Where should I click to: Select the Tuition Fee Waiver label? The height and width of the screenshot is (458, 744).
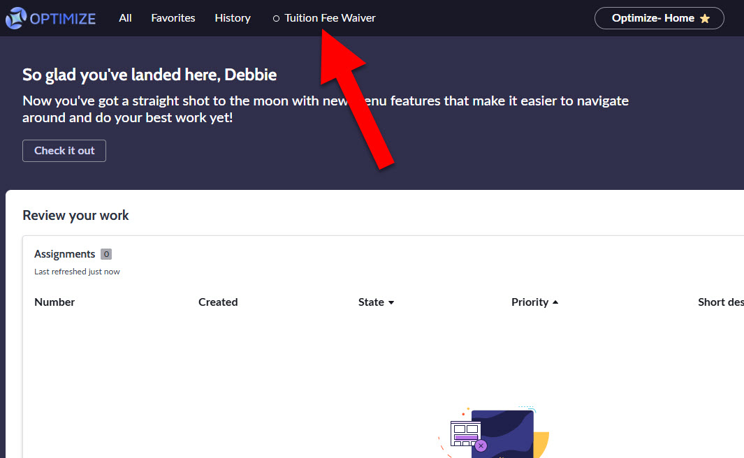coord(330,18)
